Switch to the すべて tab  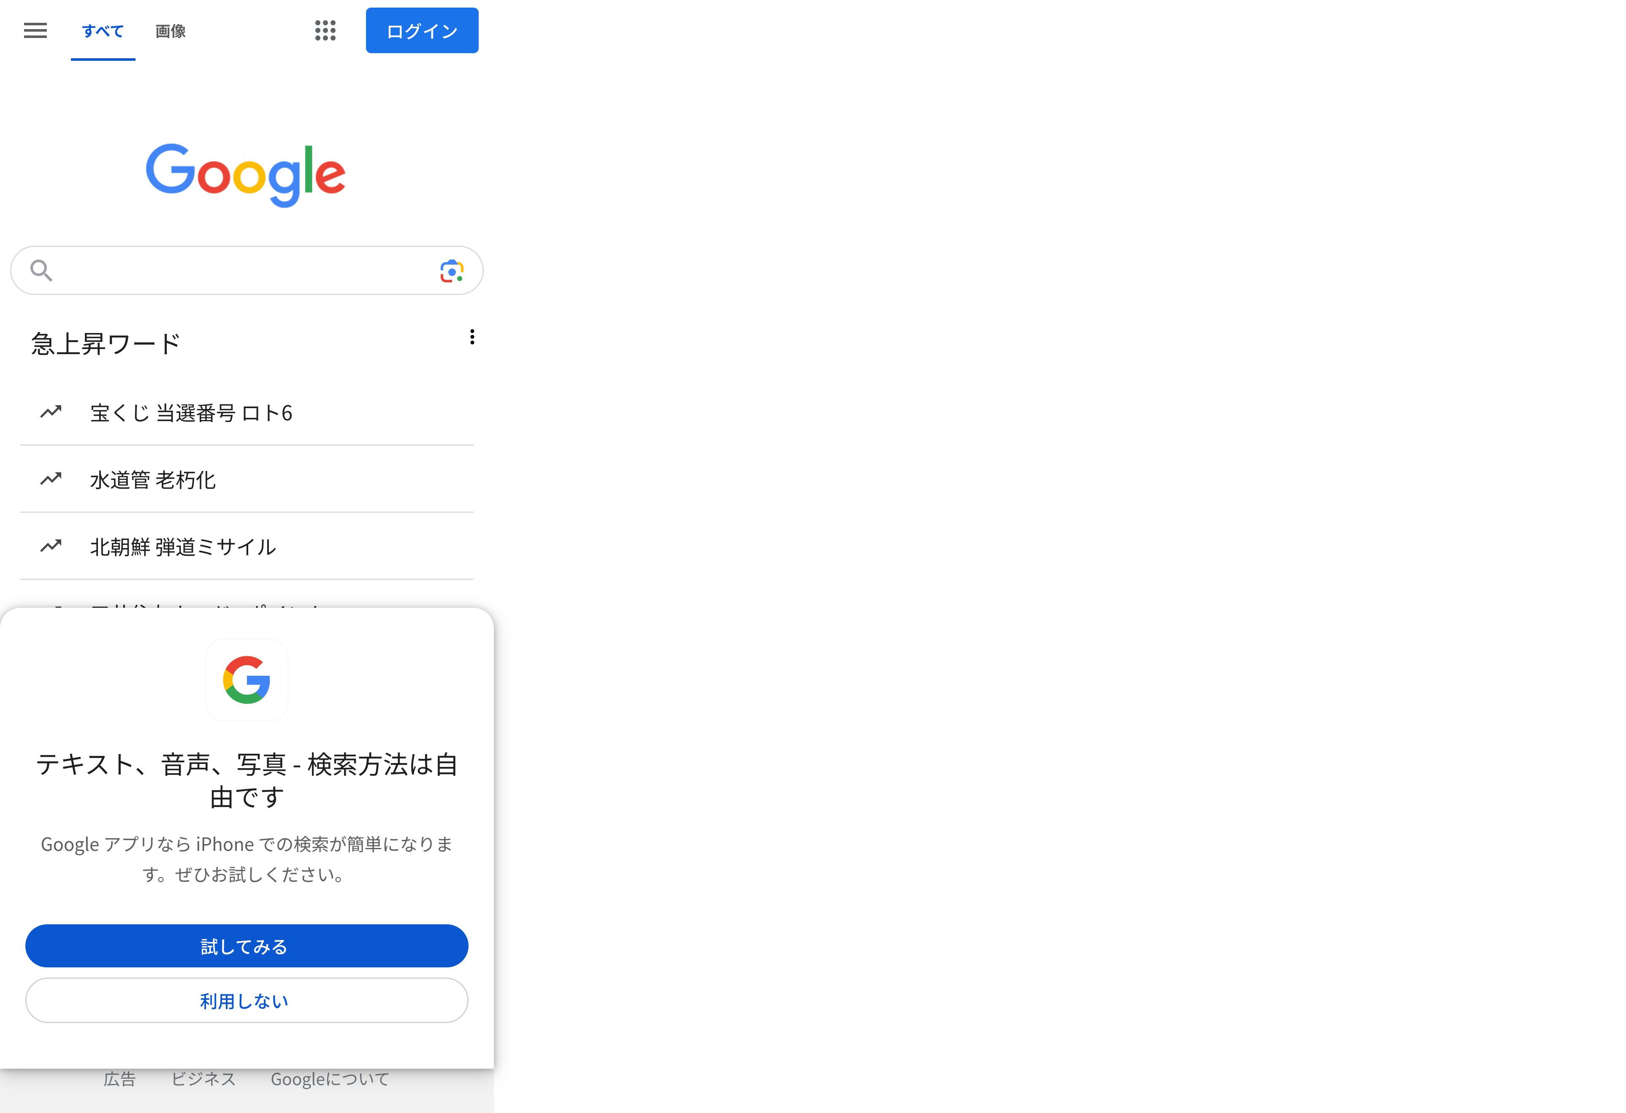tap(103, 32)
